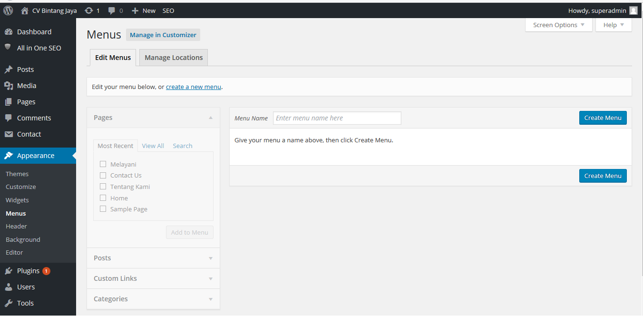Viewport: 643px width, 317px height.
Task: Switch to the Edit Menus tab
Action: tap(113, 58)
